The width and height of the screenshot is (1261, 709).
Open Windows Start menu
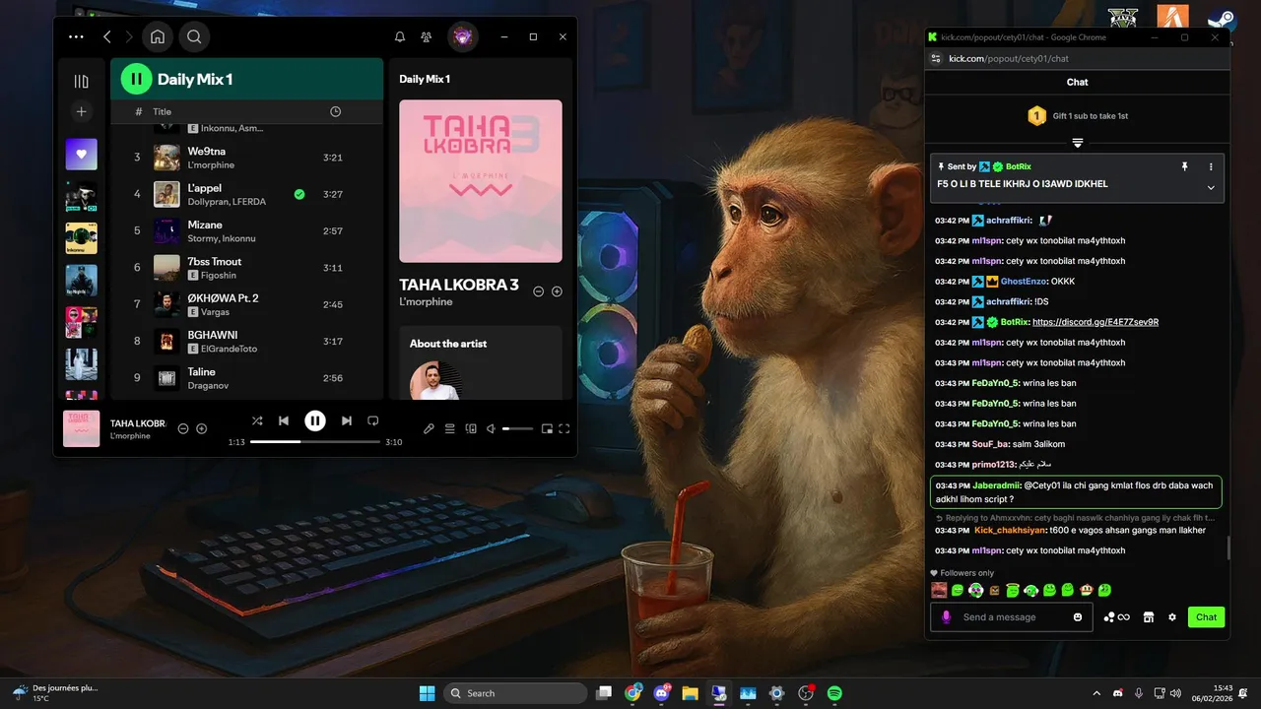click(x=427, y=693)
